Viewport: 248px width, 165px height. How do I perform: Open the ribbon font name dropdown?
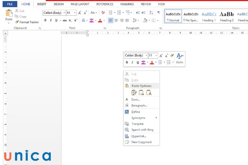(x=64, y=13)
